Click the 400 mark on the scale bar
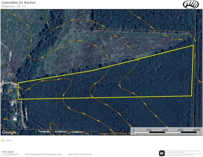 [165, 130]
